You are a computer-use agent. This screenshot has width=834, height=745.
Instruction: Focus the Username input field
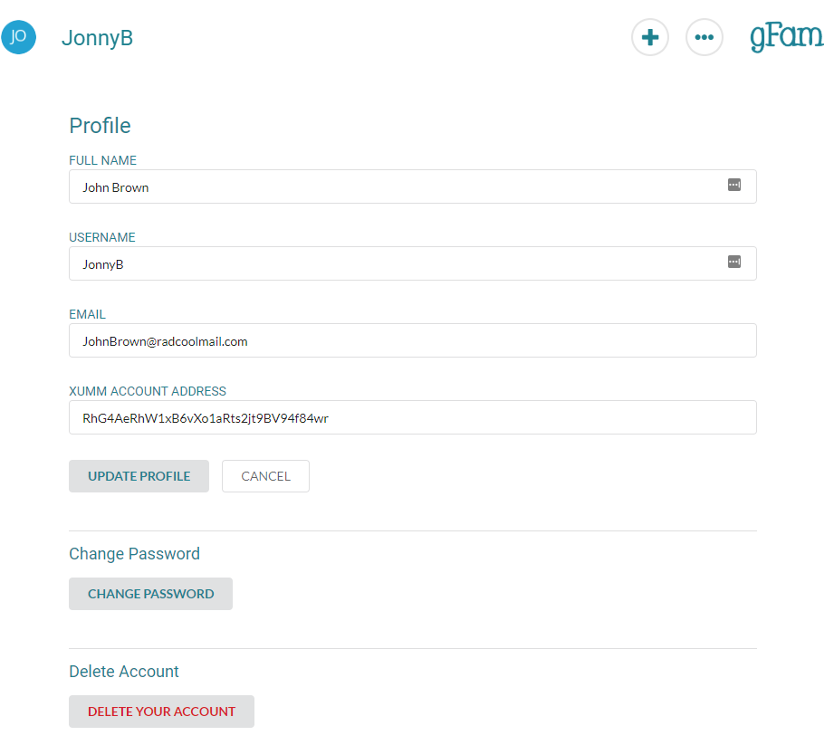point(413,263)
